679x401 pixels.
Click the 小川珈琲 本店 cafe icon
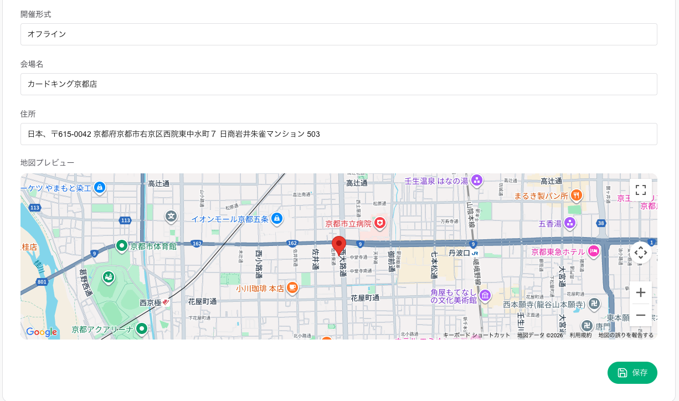pyautogui.click(x=292, y=288)
